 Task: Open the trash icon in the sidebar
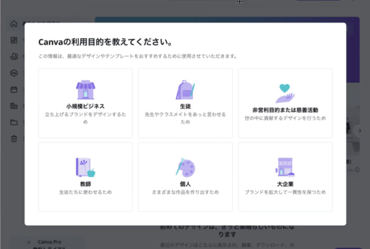click(x=14, y=139)
